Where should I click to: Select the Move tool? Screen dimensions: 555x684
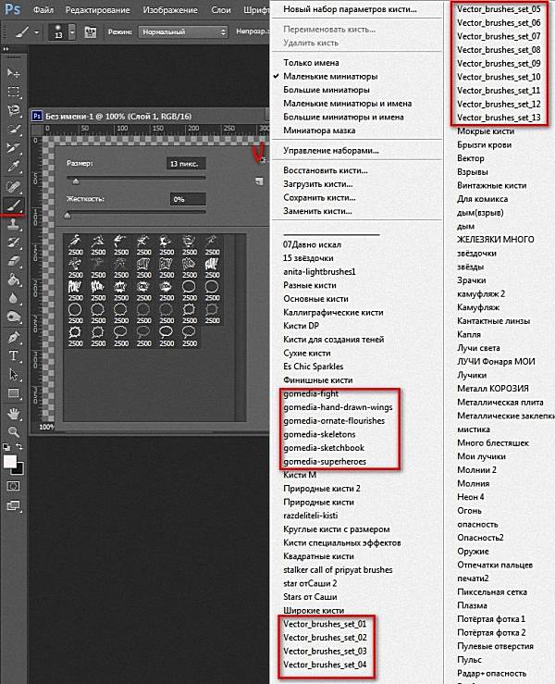tap(14, 72)
